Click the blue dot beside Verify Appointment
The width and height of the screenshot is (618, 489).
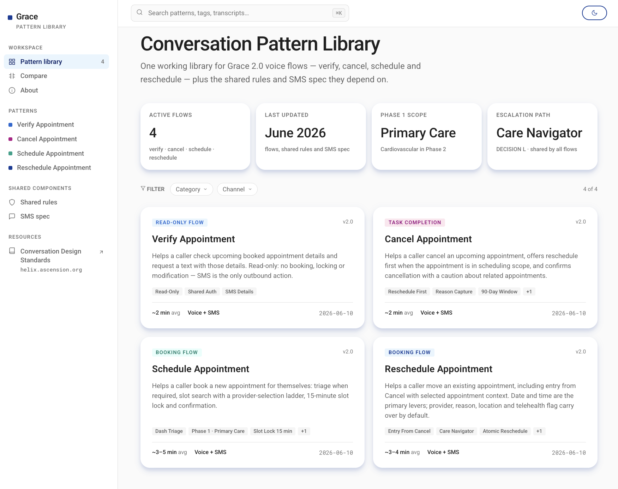(11, 125)
